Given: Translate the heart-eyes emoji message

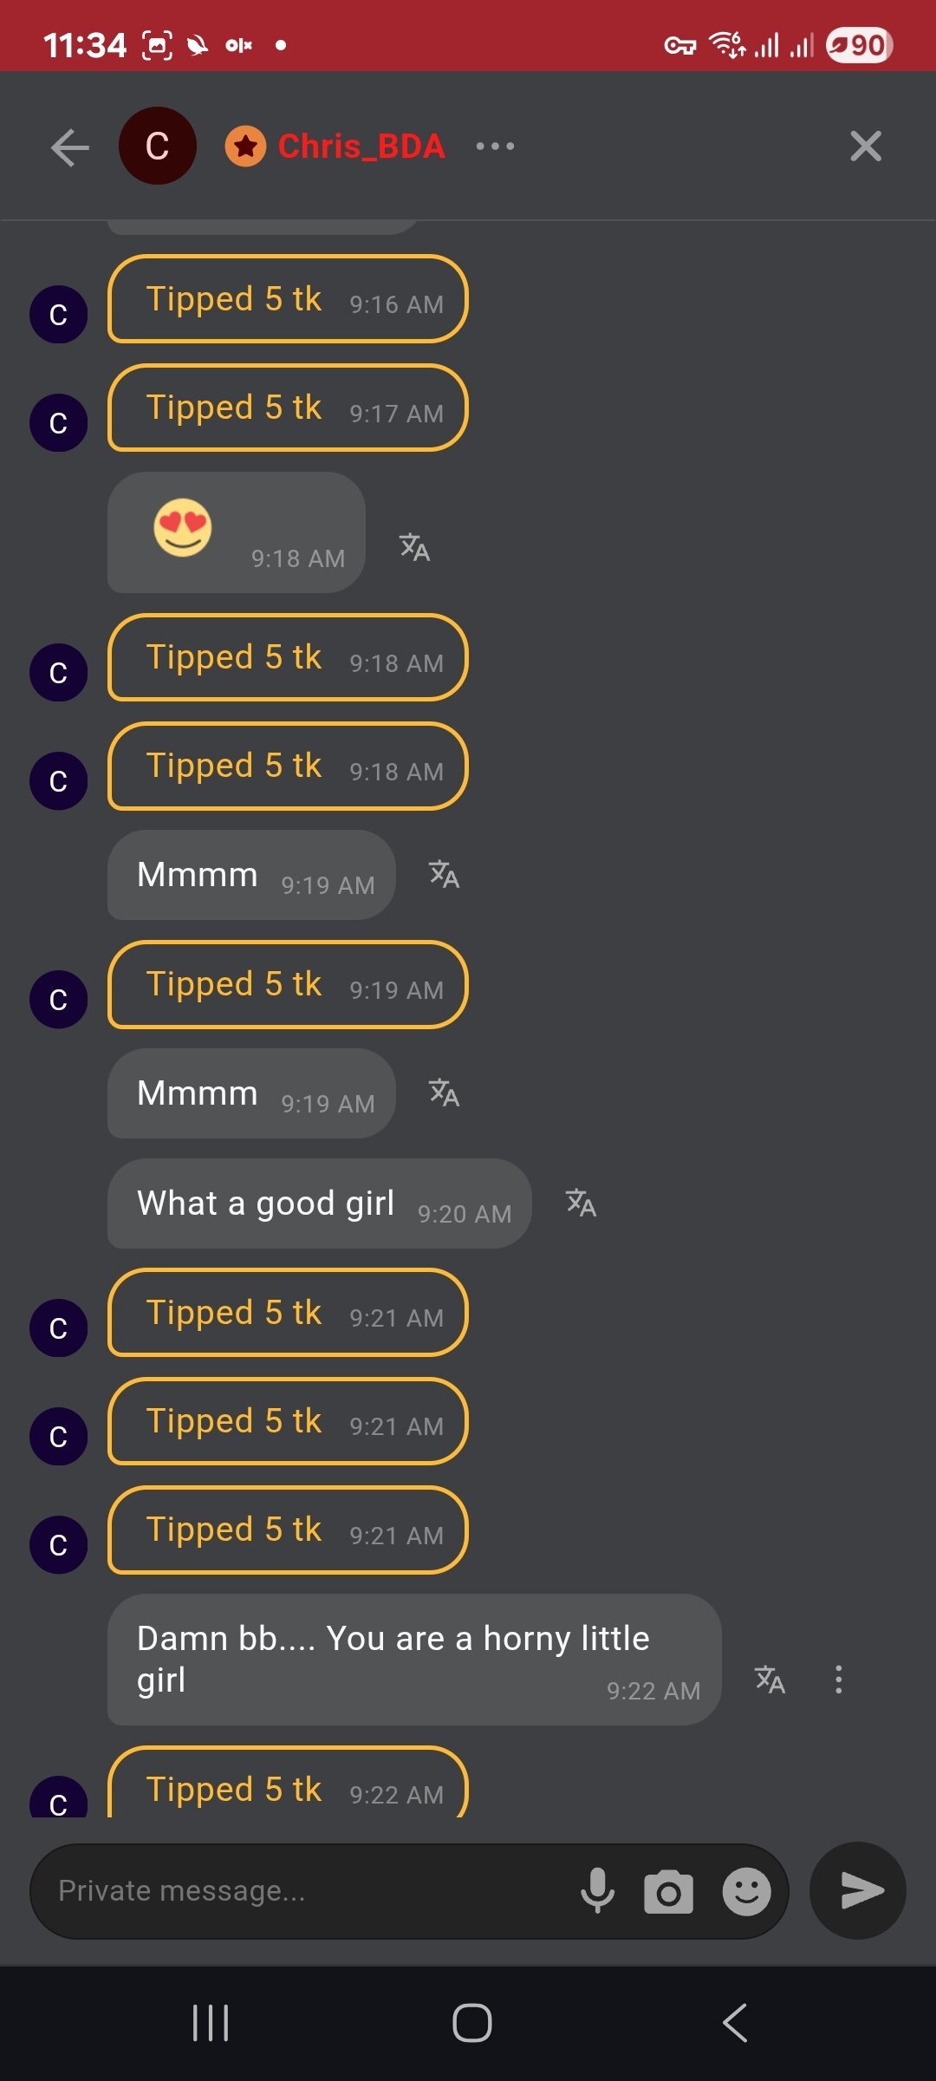Looking at the screenshot, I should (414, 547).
